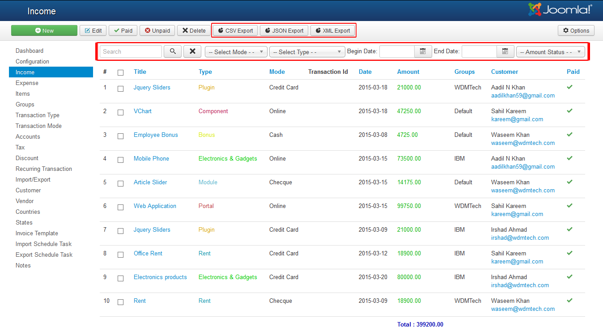
Task: Click the Total : 399200.00 text
Action: 420,324
